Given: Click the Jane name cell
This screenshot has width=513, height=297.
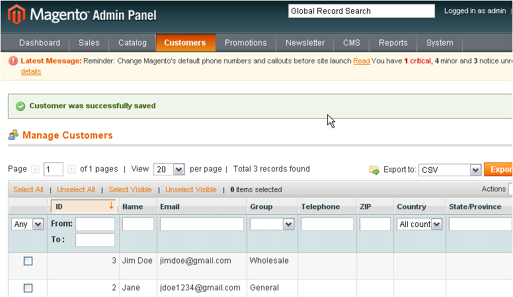Looking at the screenshot, I should [131, 288].
